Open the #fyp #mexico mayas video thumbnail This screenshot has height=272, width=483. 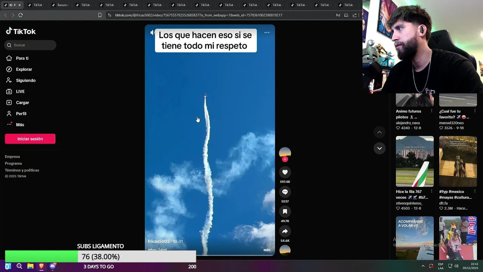tap(458, 161)
